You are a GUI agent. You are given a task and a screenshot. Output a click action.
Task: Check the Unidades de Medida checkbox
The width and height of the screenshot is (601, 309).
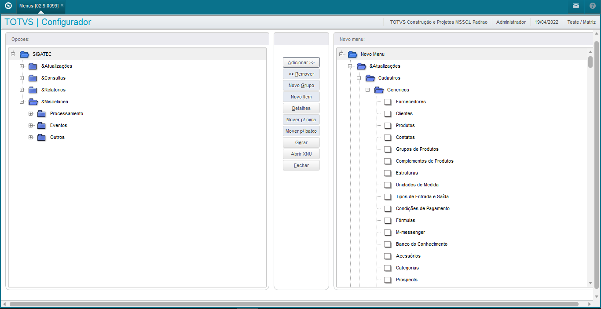(388, 185)
